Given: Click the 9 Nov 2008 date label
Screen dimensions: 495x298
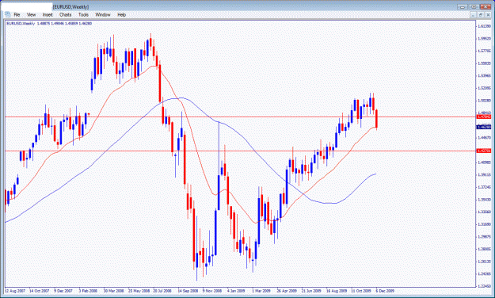Looking at the screenshot, I should [x=211, y=291].
